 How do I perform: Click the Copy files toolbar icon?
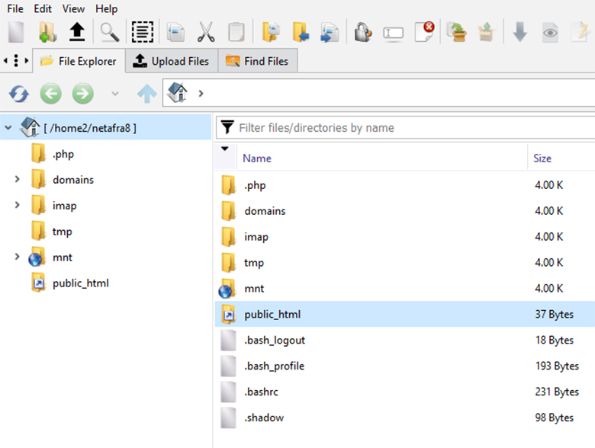(175, 32)
